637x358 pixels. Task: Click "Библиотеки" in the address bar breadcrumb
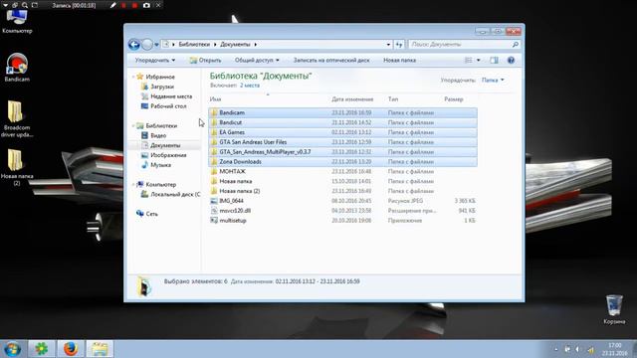(x=194, y=44)
